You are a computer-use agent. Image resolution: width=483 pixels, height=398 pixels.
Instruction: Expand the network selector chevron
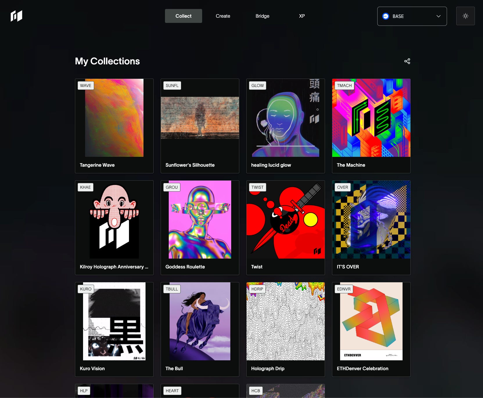438,16
